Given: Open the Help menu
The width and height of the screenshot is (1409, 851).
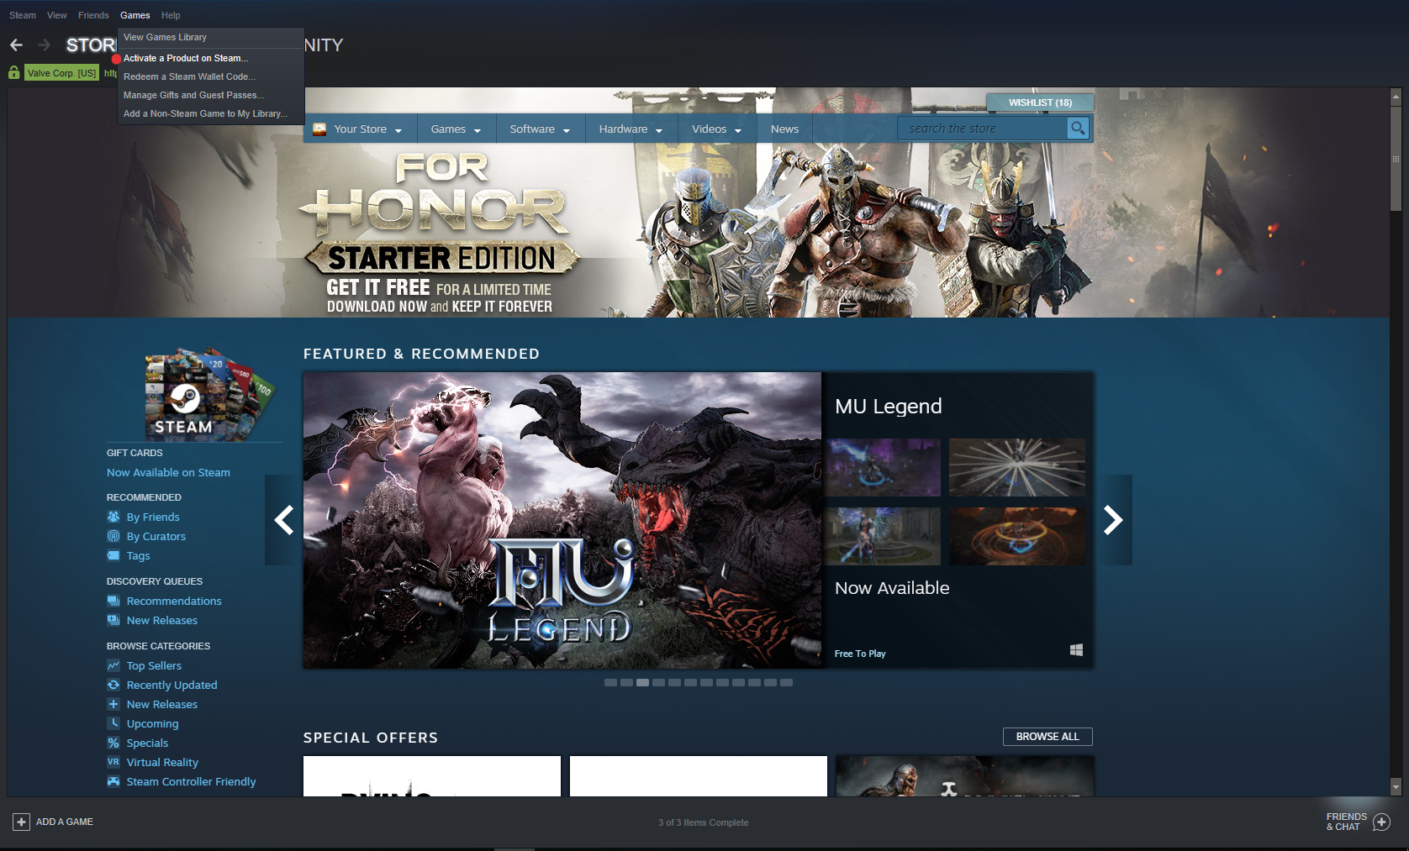Looking at the screenshot, I should click(x=171, y=15).
